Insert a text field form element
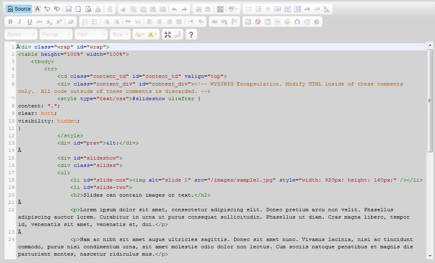The height and width of the screenshot is (263, 435). [x=278, y=9]
